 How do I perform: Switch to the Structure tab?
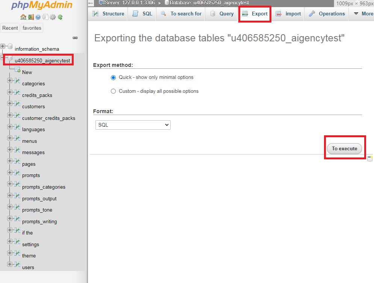[108, 14]
